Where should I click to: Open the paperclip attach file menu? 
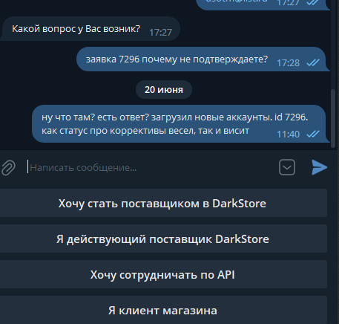pos(8,168)
